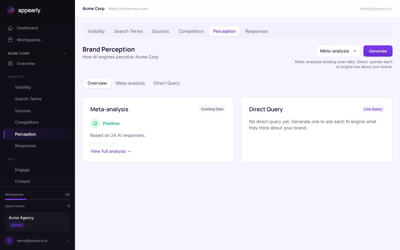This screenshot has height=250, width=400.
Task: Open Search Terms in the sidebar
Action: point(28,99)
